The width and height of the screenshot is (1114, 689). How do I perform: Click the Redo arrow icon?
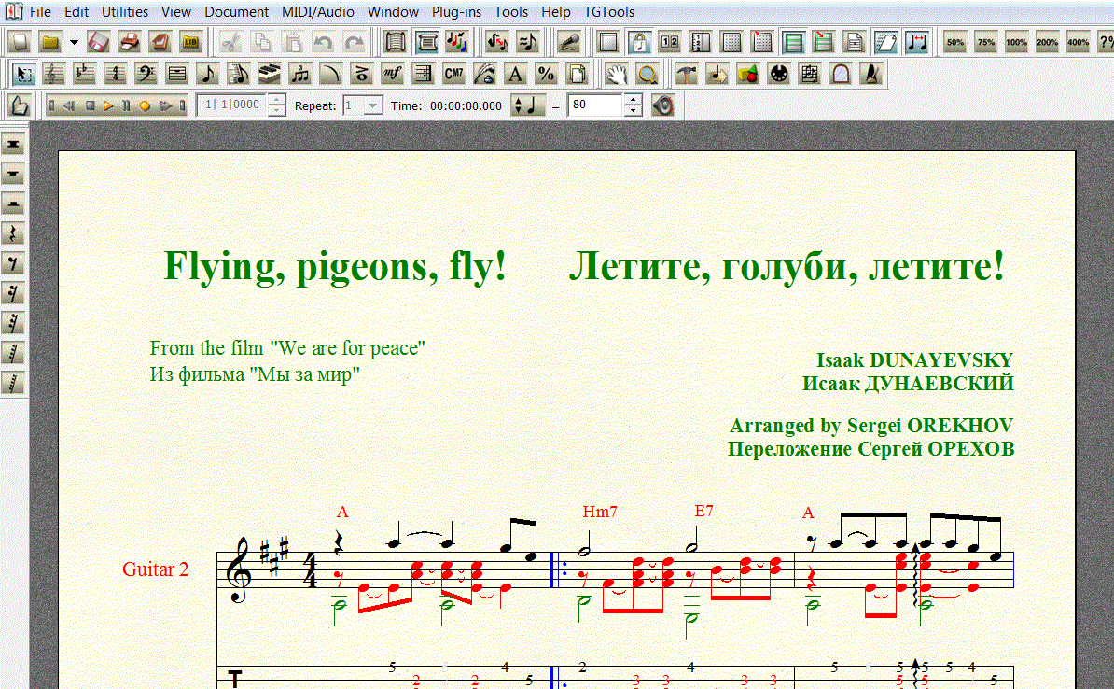click(x=354, y=42)
